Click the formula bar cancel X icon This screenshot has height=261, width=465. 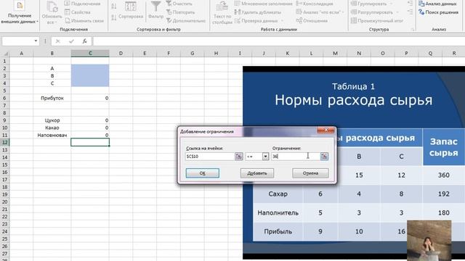58,41
